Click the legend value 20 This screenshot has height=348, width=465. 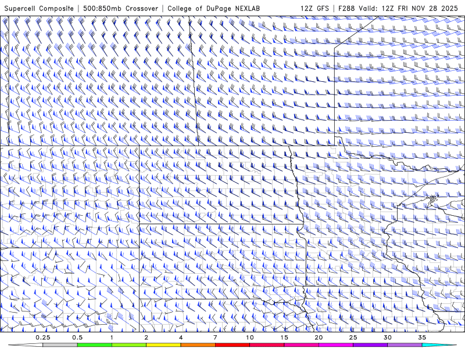coord(319,338)
